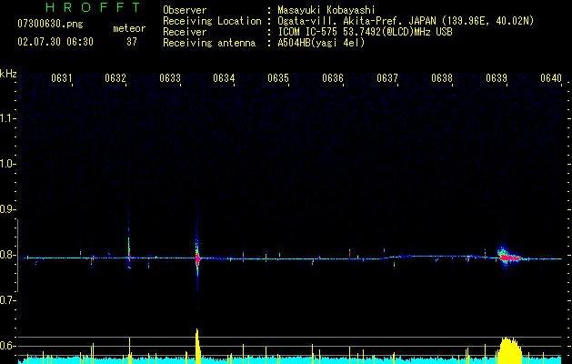Click the HROFFT title text
The height and width of the screenshot is (364, 572).
click(x=93, y=7)
